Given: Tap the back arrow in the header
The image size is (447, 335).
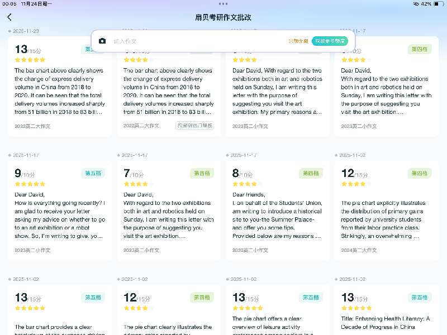Looking at the screenshot, I should (x=9, y=17).
